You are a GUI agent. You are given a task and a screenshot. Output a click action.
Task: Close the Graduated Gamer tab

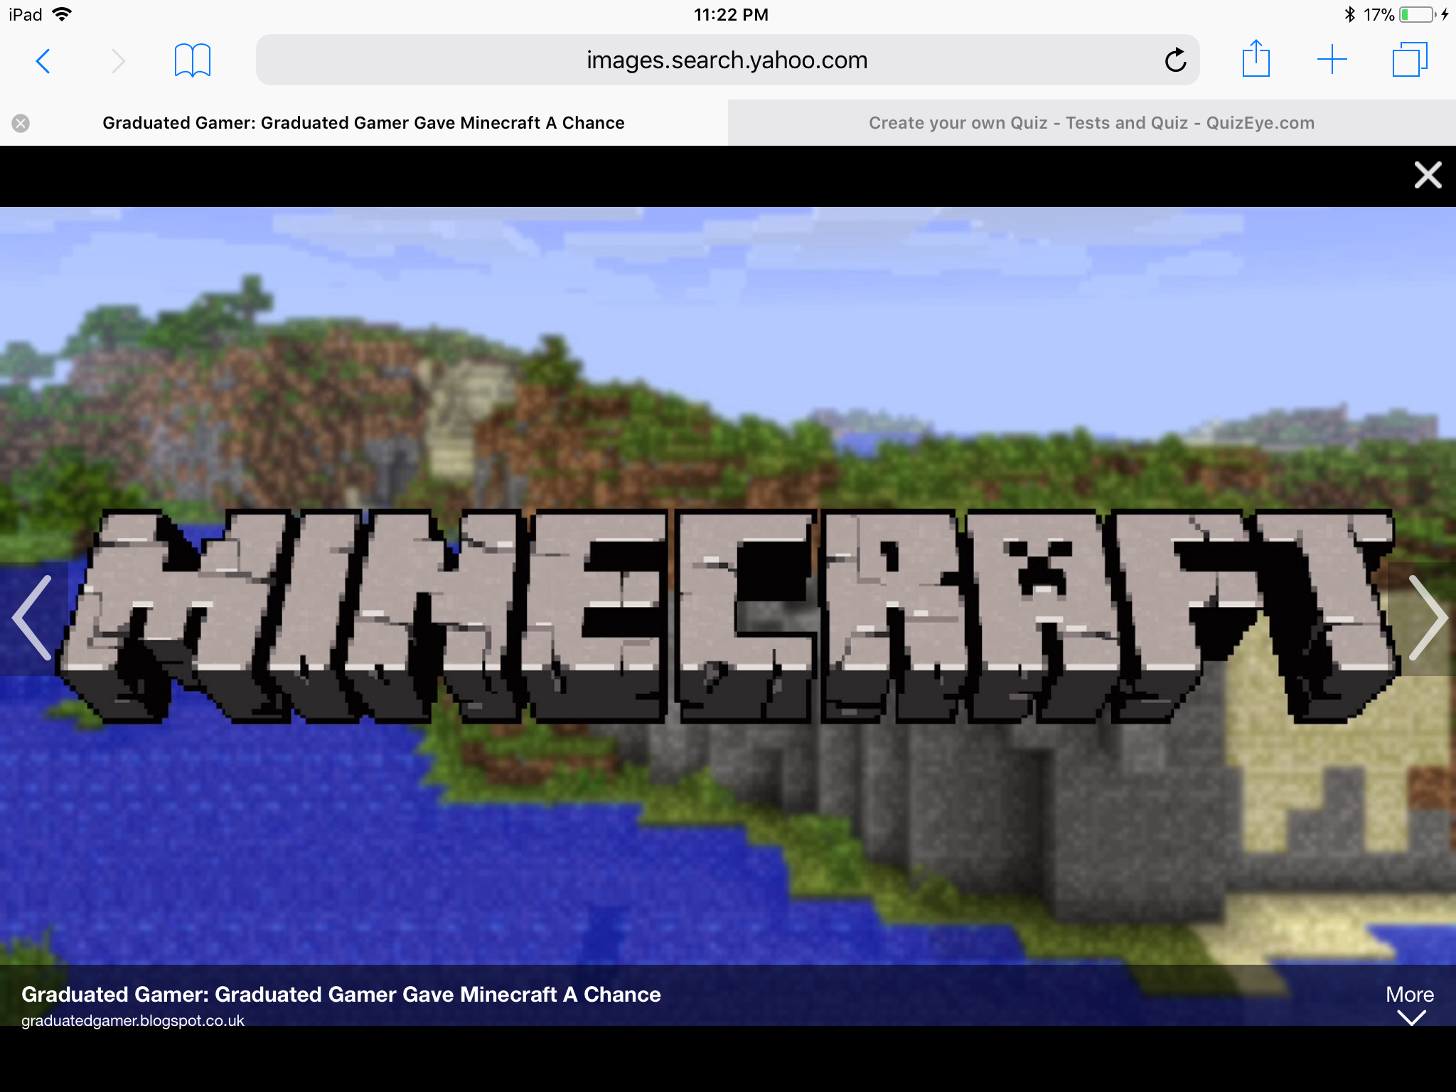pos(21,123)
